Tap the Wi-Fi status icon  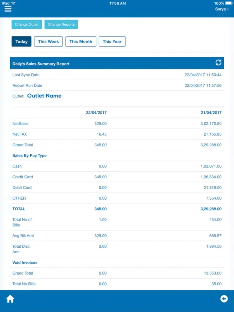click(13, 3)
